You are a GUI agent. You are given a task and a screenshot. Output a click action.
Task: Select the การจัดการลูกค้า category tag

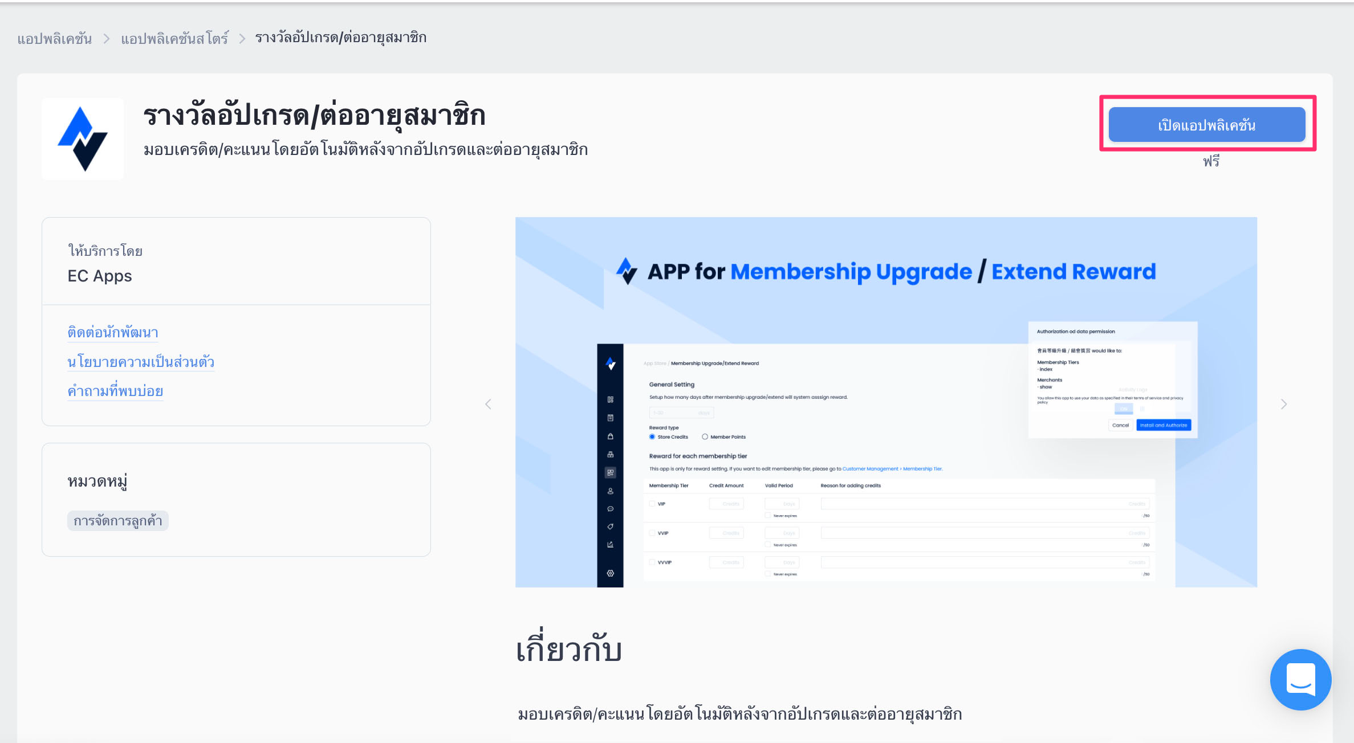pos(118,521)
